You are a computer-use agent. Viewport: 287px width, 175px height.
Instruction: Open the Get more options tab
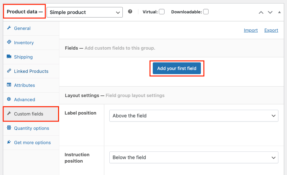coord(31,143)
